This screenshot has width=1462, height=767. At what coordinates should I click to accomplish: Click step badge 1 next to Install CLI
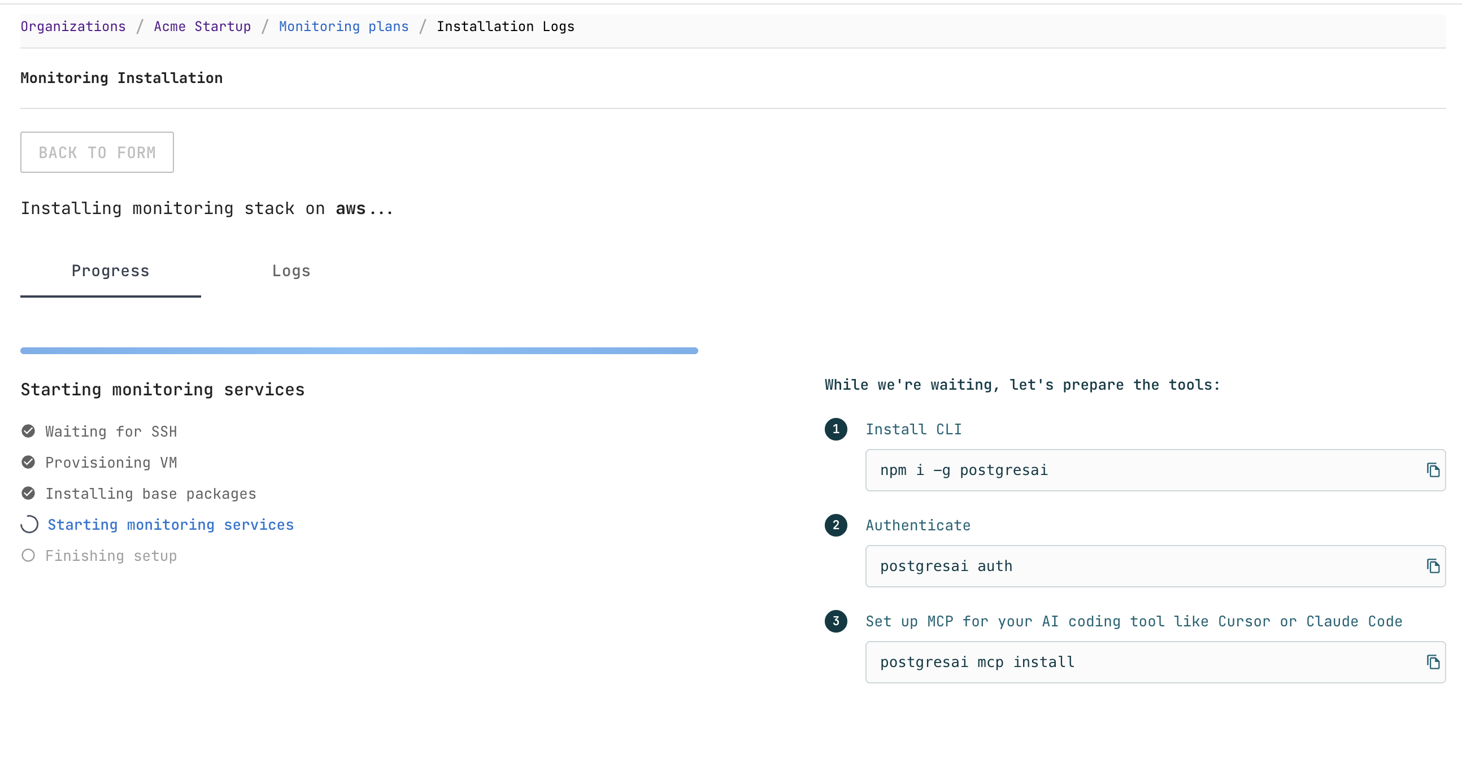[x=836, y=429]
